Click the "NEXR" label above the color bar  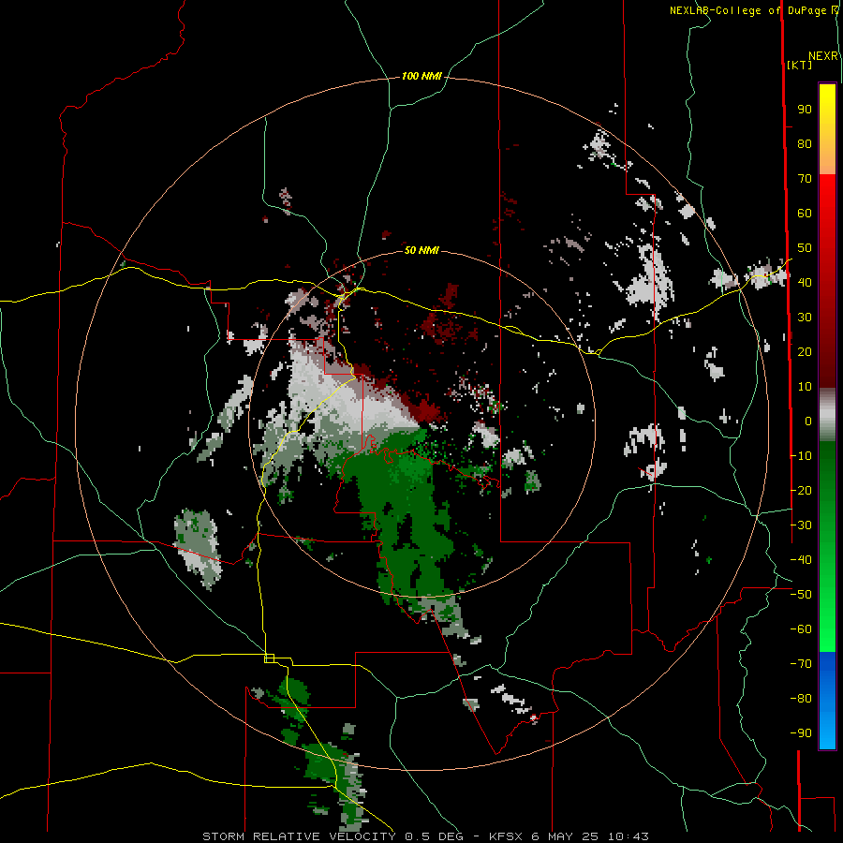(x=823, y=56)
